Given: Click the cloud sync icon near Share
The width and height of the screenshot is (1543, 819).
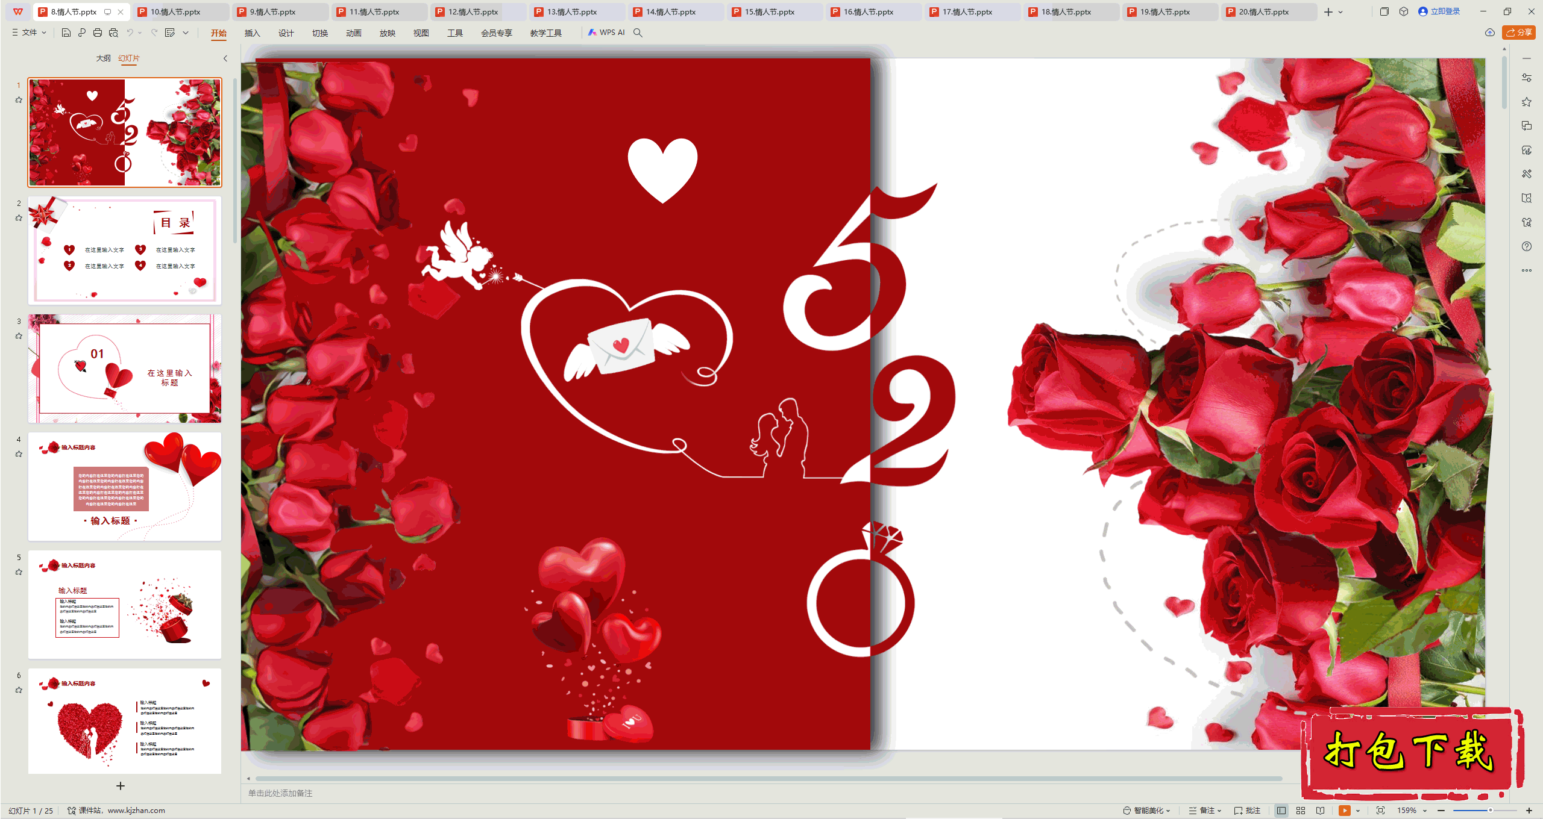Looking at the screenshot, I should 1490,33.
